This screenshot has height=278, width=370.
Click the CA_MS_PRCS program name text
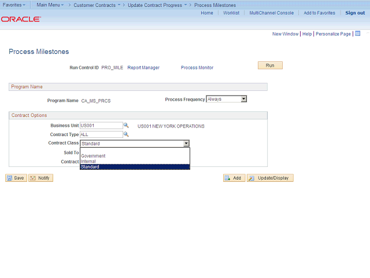96,101
